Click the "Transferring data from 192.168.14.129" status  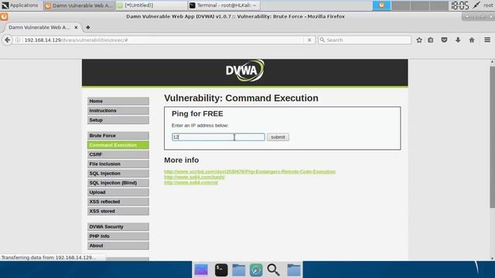49,257
